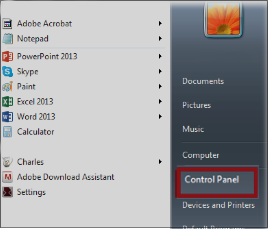Click the user account flower picture
268x229 pixels.
point(223,19)
